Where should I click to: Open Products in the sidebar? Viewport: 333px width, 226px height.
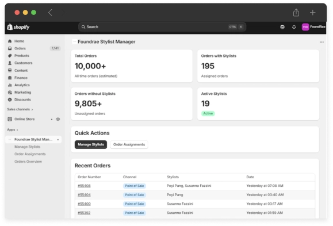(22, 56)
